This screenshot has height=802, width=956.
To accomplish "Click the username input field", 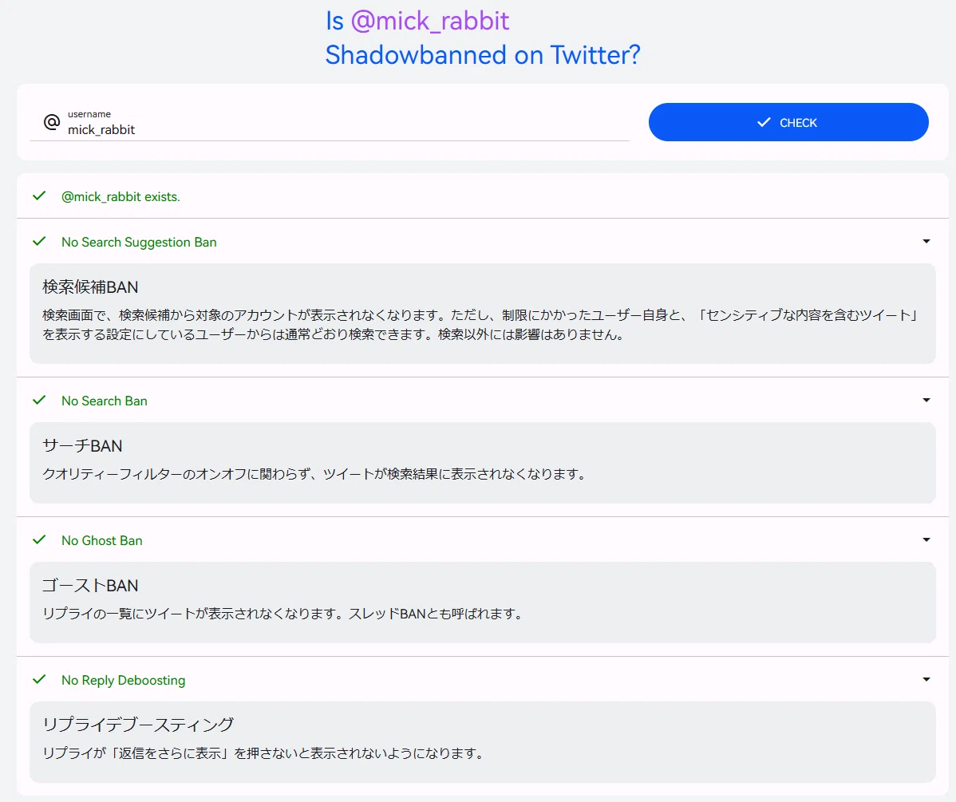I will tap(330, 123).
